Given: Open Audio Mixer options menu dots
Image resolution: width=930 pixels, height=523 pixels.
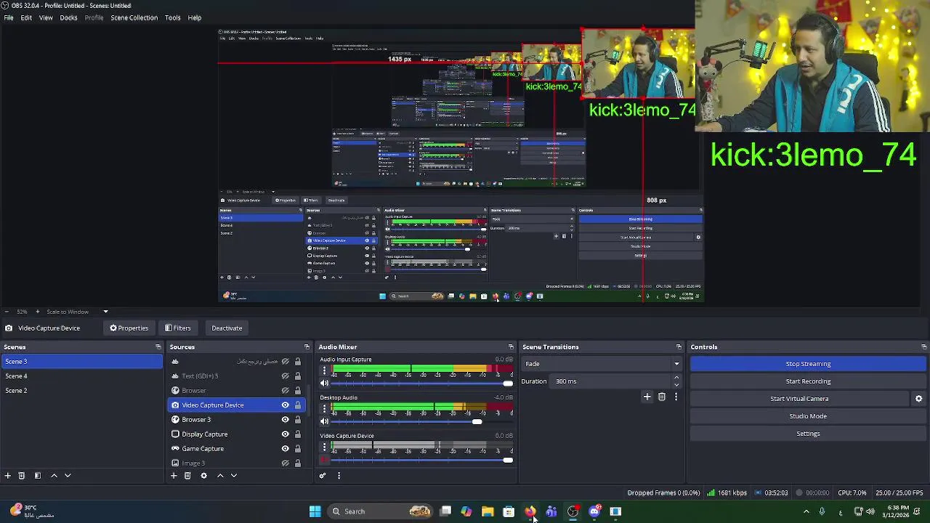Looking at the screenshot, I should coord(339,476).
